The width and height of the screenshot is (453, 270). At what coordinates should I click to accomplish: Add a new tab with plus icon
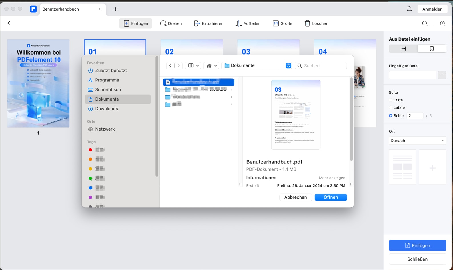[x=115, y=9]
